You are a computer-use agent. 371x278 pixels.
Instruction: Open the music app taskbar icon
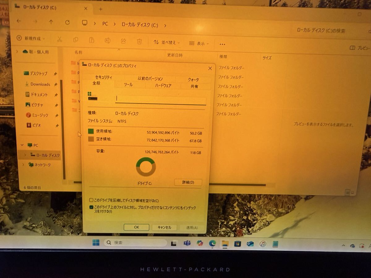tap(263, 244)
